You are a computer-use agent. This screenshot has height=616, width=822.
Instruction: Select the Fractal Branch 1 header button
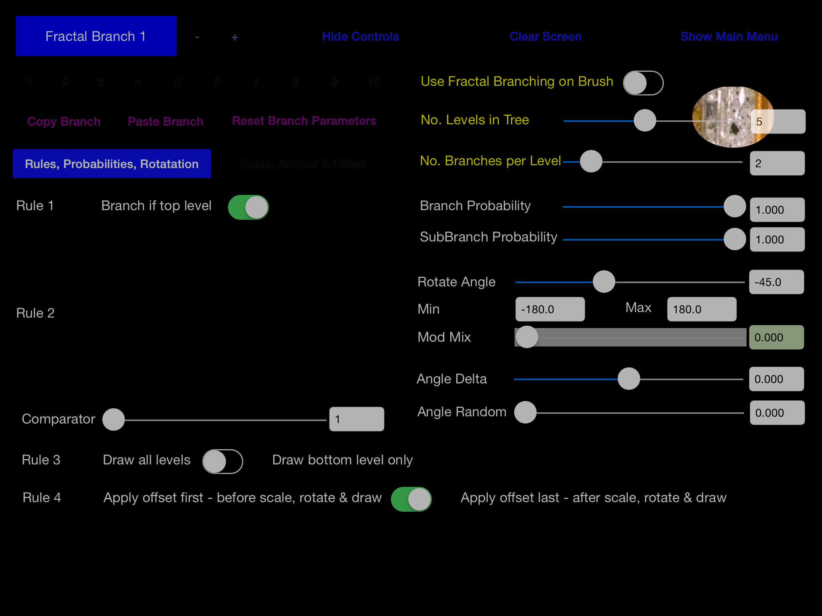(x=96, y=36)
